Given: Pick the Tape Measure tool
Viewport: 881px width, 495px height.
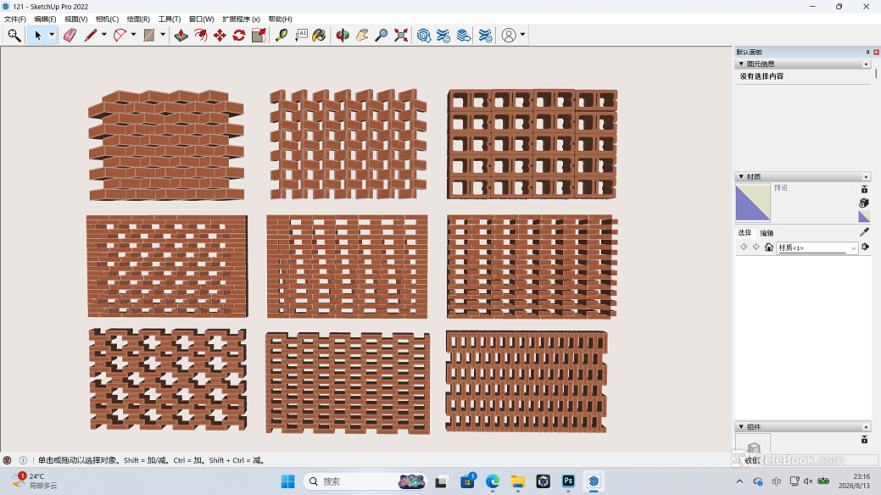Looking at the screenshot, I should (x=282, y=36).
